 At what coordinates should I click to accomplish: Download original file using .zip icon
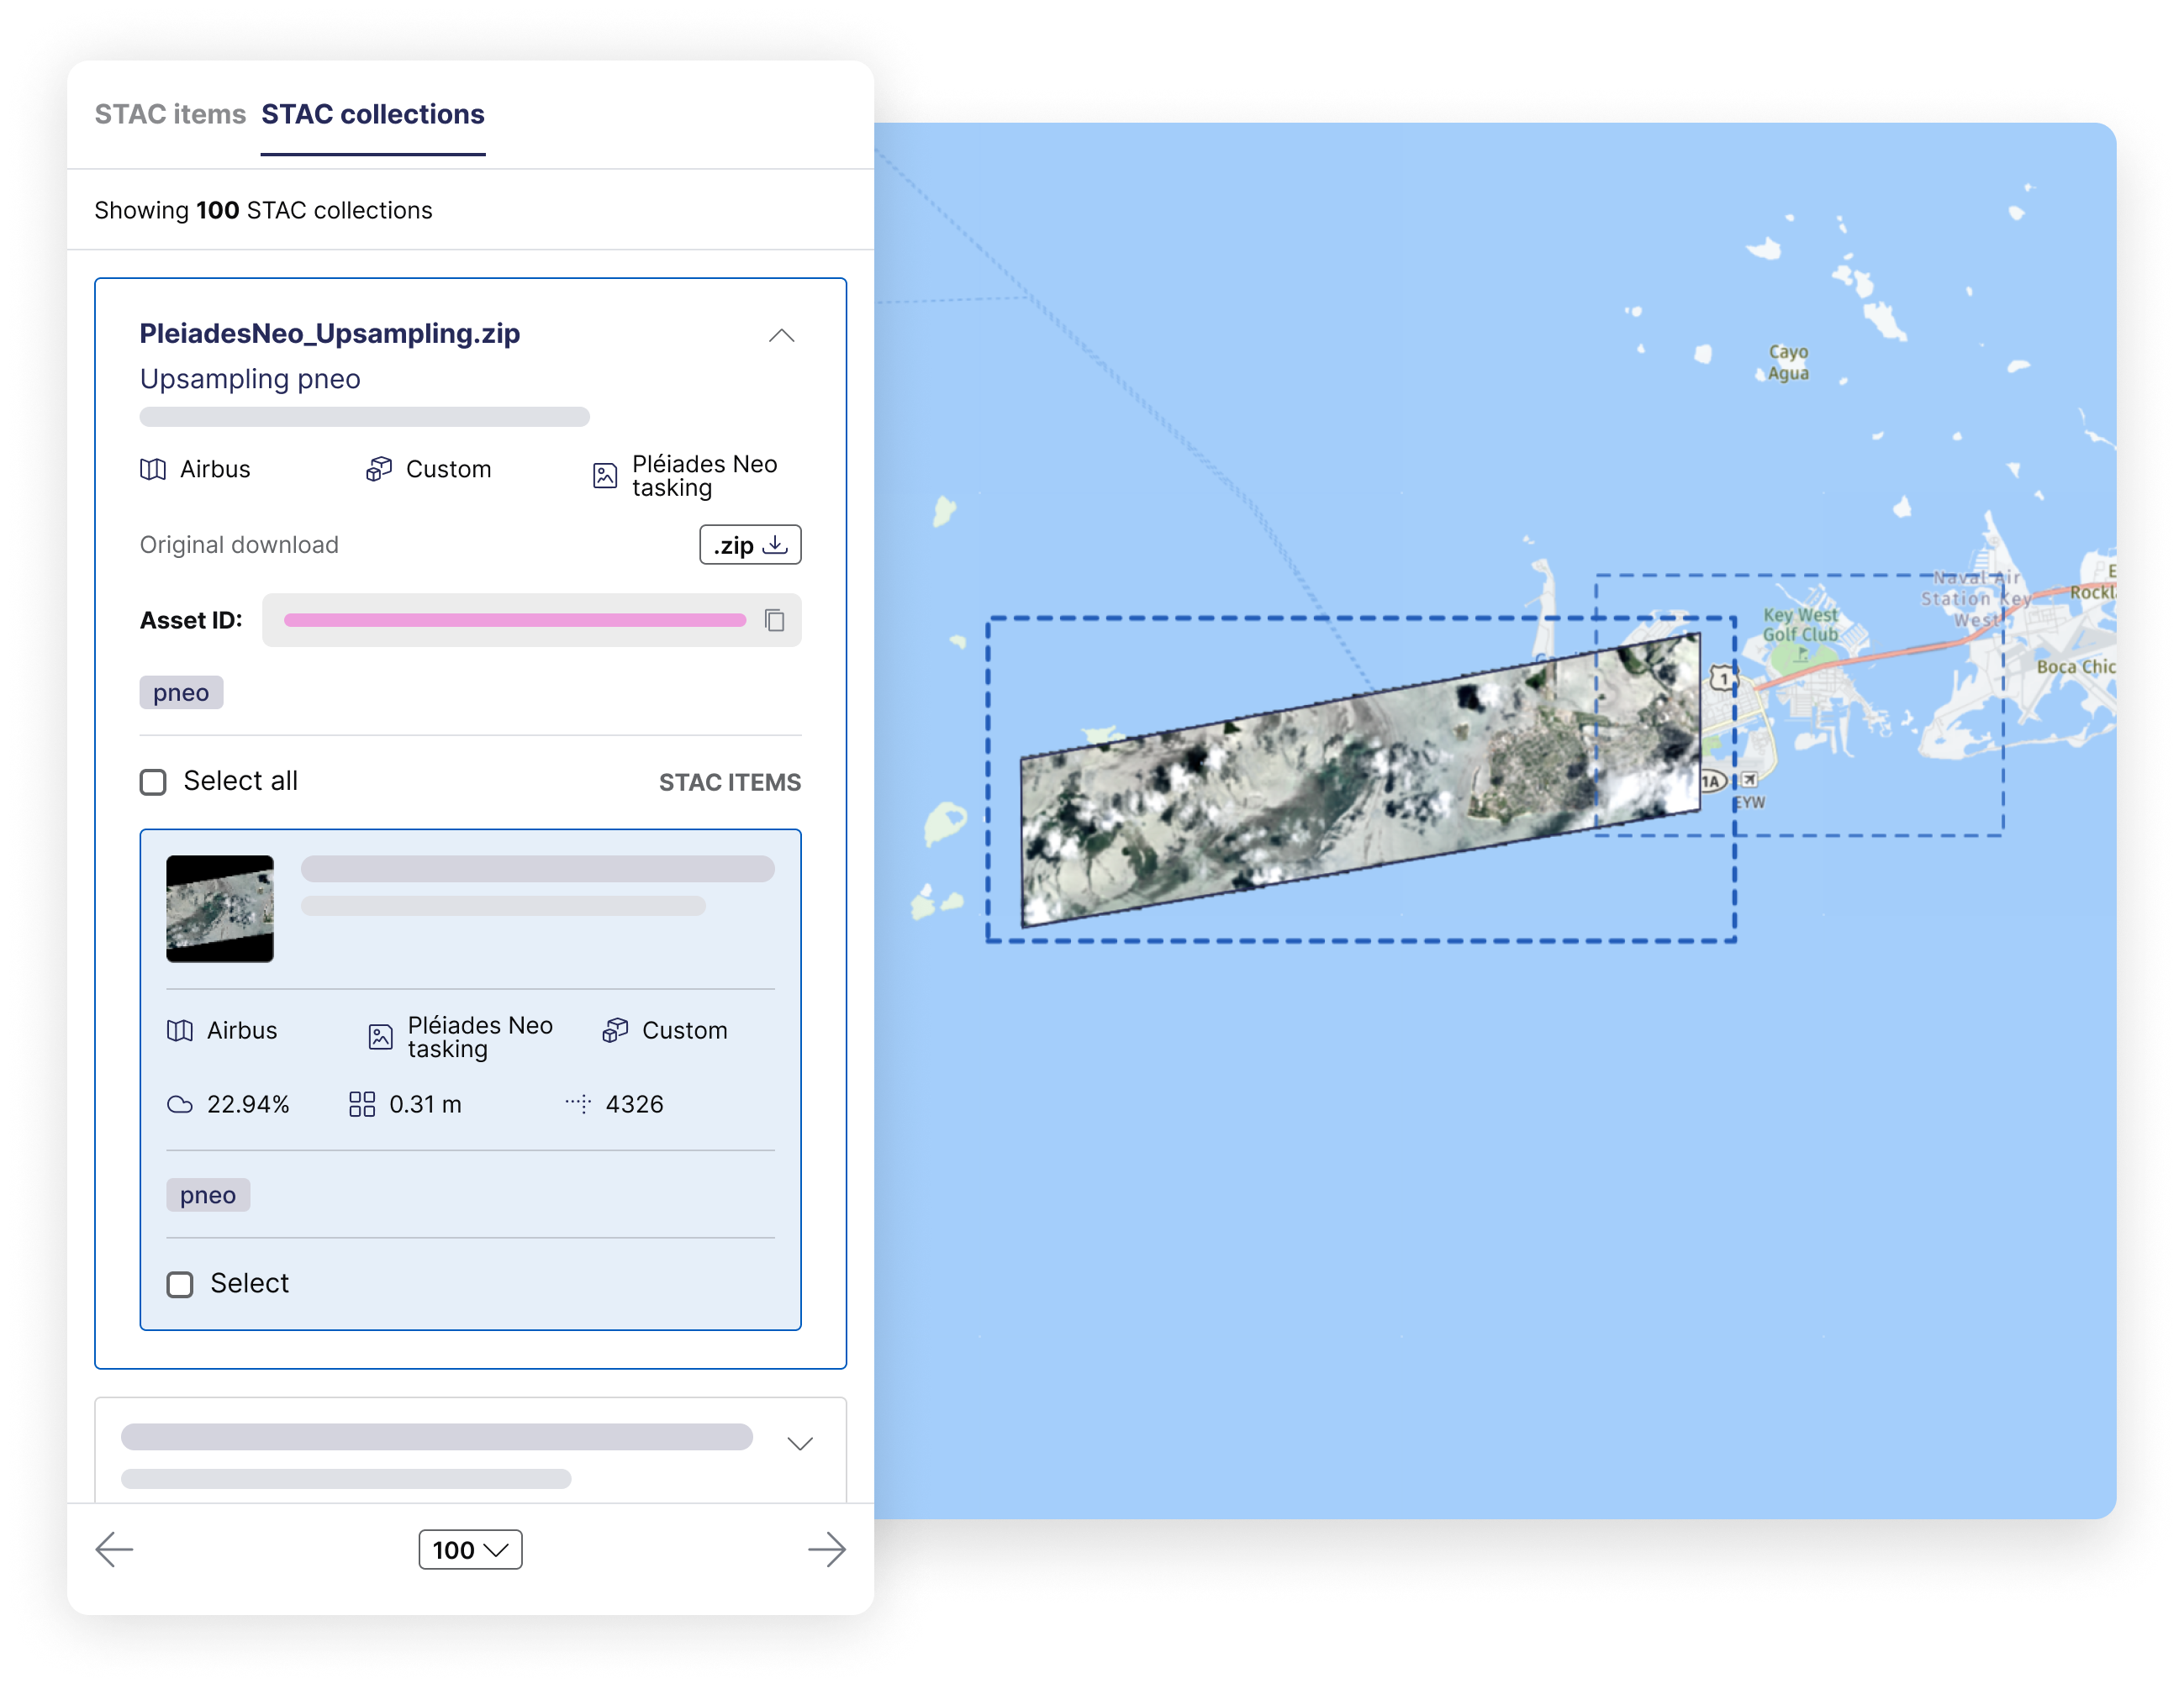(748, 546)
